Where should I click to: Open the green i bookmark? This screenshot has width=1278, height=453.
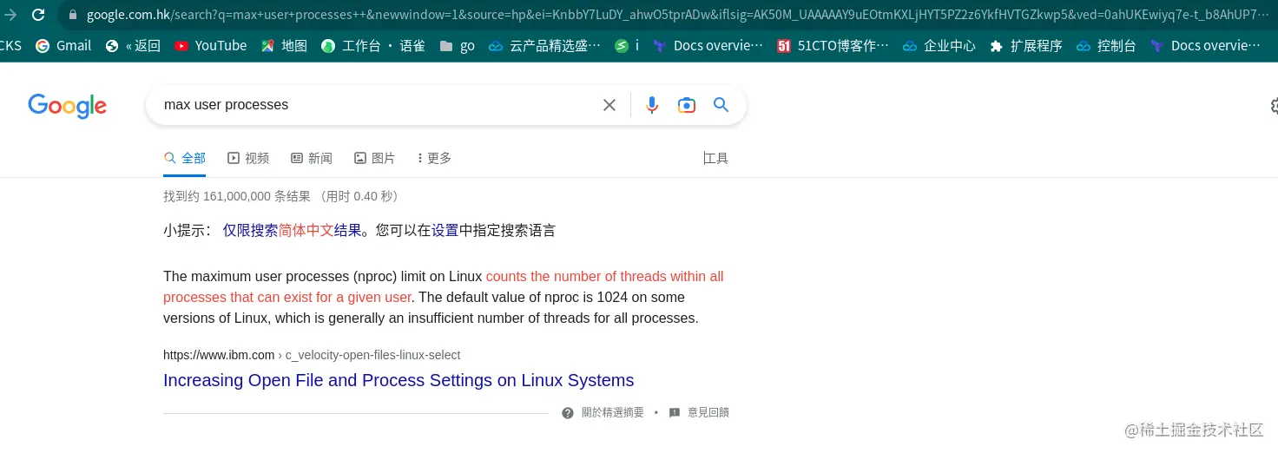click(626, 46)
